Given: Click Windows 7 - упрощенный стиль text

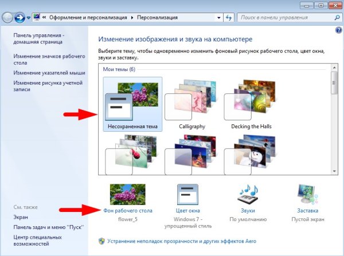Looking at the screenshot, I should [x=188, y=222].
